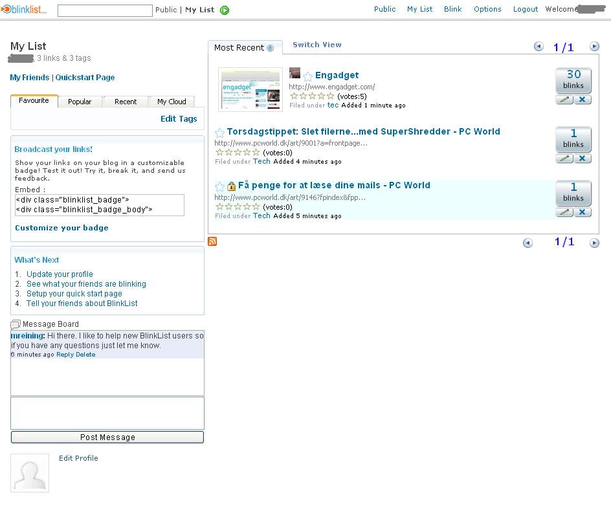This screenshot has width=611, height=519.
Task: Open Setup your quick start page
Action: coord(74,294)
